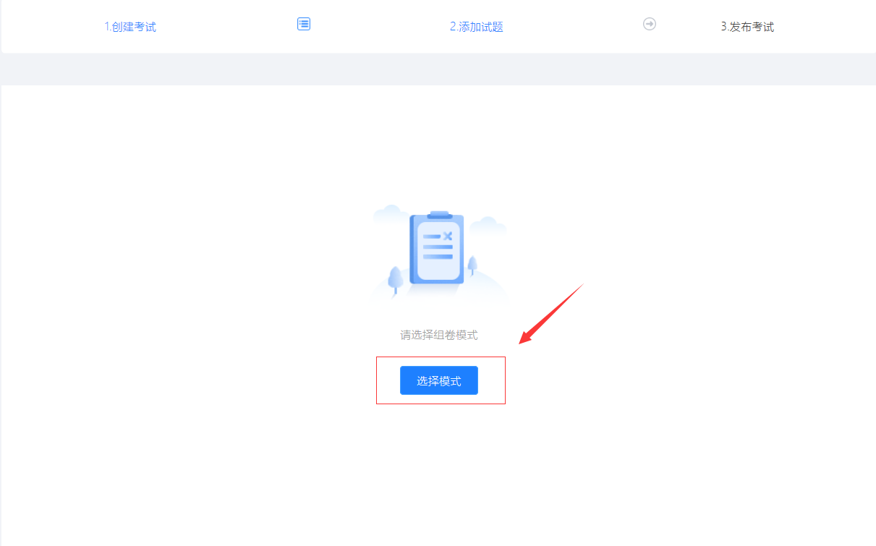Click the red arrow annotation
The width and height of the screenshot is (876, 546).
tap(551, 315)
